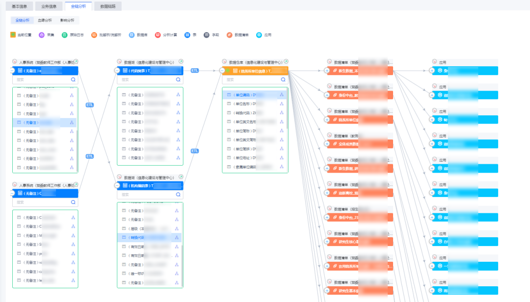The image size is (530, 302).
Task: Toggle hide icon beside 数据仓库 node header
Action: click(225, 62)
